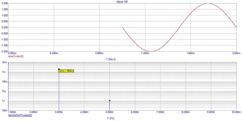
Task: Click the red v(out1)-v(out2) trace label
Action: pyautogui.click(x=16, y=56)
